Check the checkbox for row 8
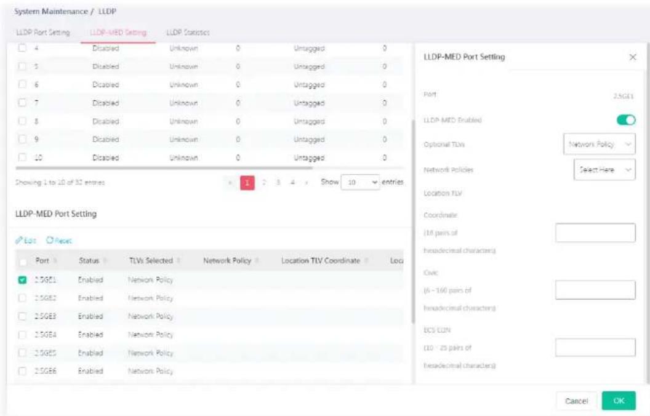This screenshot has width=650, height=416. coord(22,121)
